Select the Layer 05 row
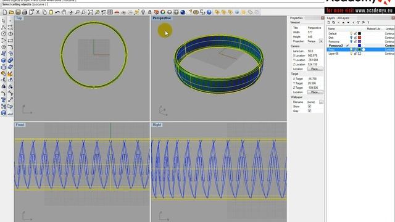The height and width of the screenshot is (222, 395). (x=360, y=54)
